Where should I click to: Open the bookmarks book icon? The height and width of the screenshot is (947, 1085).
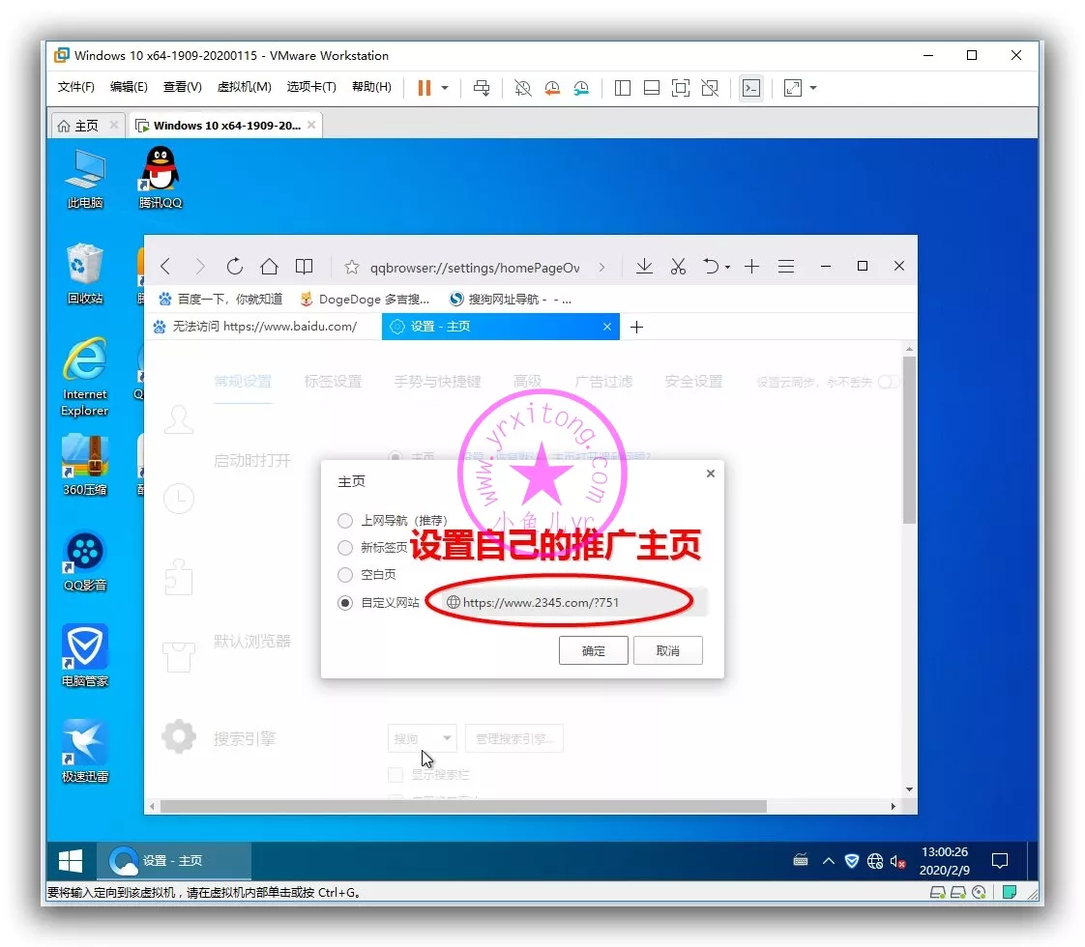tap(304, 267)
